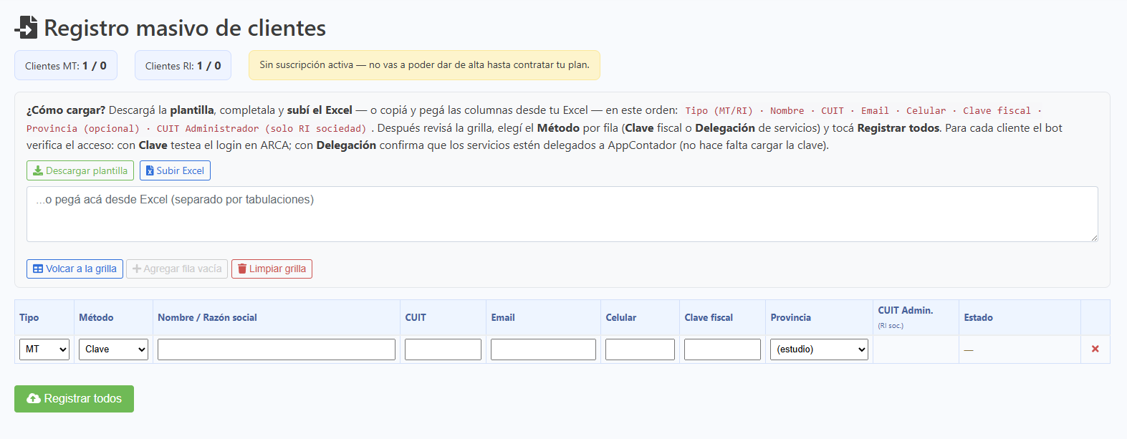This screenshot has width=1127, height=439.
Task: Click the import icon beside the page title
Action: (26, 27)
